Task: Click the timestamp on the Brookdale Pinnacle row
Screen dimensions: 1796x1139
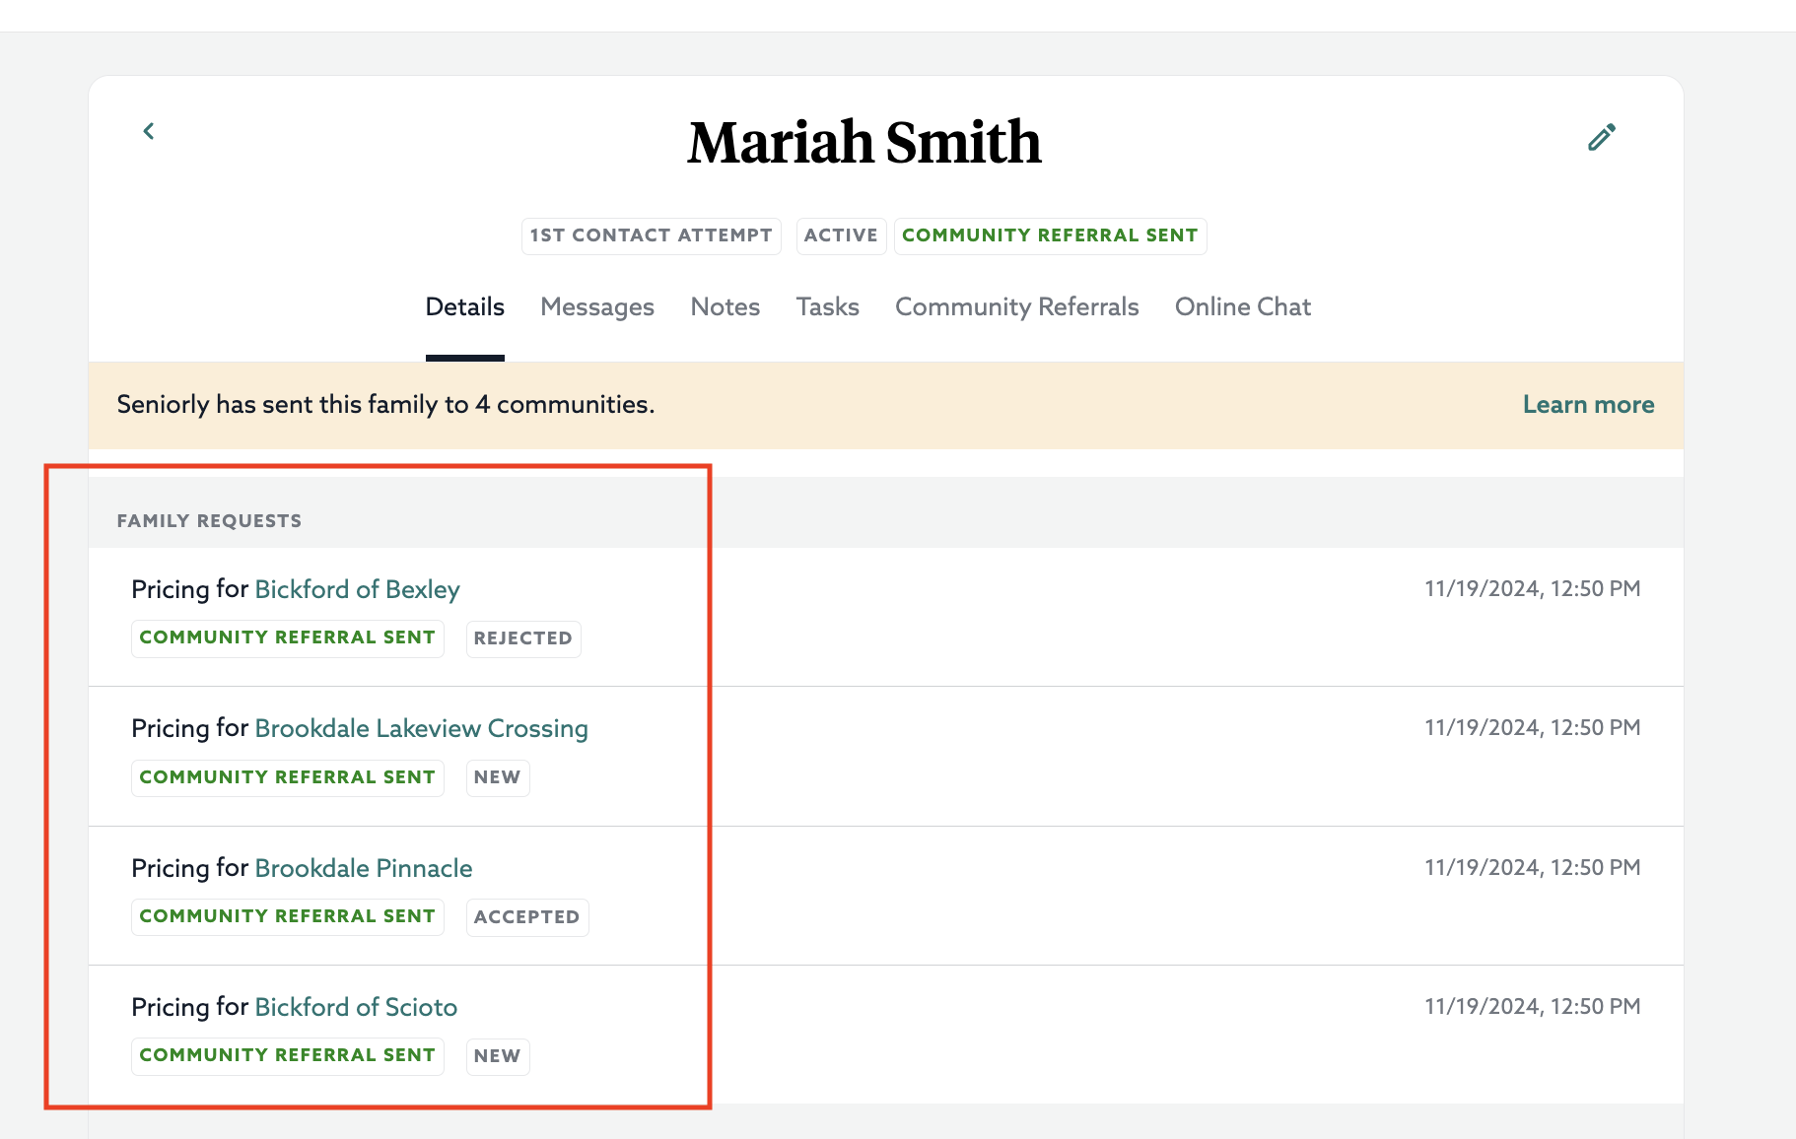Action: tap(1533, 868)
